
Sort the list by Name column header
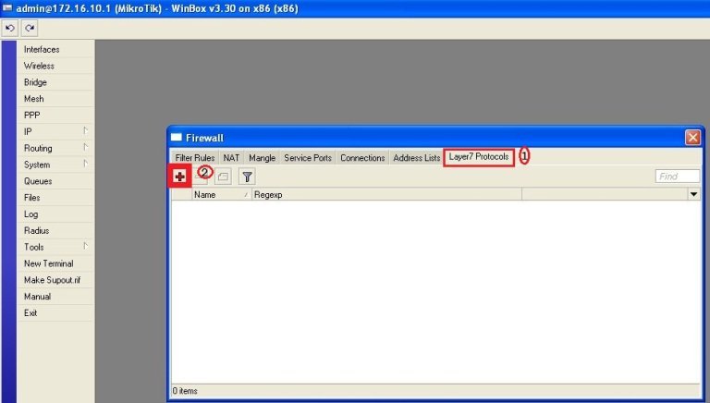[221, 195]
